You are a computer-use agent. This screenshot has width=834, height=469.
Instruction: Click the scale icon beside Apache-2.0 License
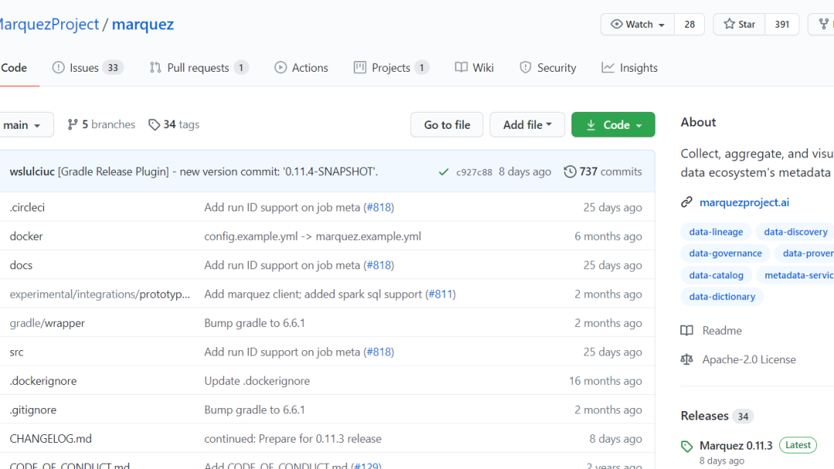[x=687, y=359]
